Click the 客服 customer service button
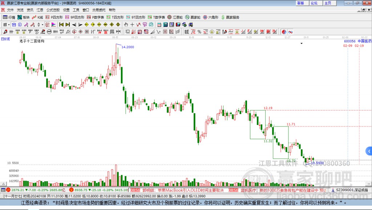 [x=302, y=3]
